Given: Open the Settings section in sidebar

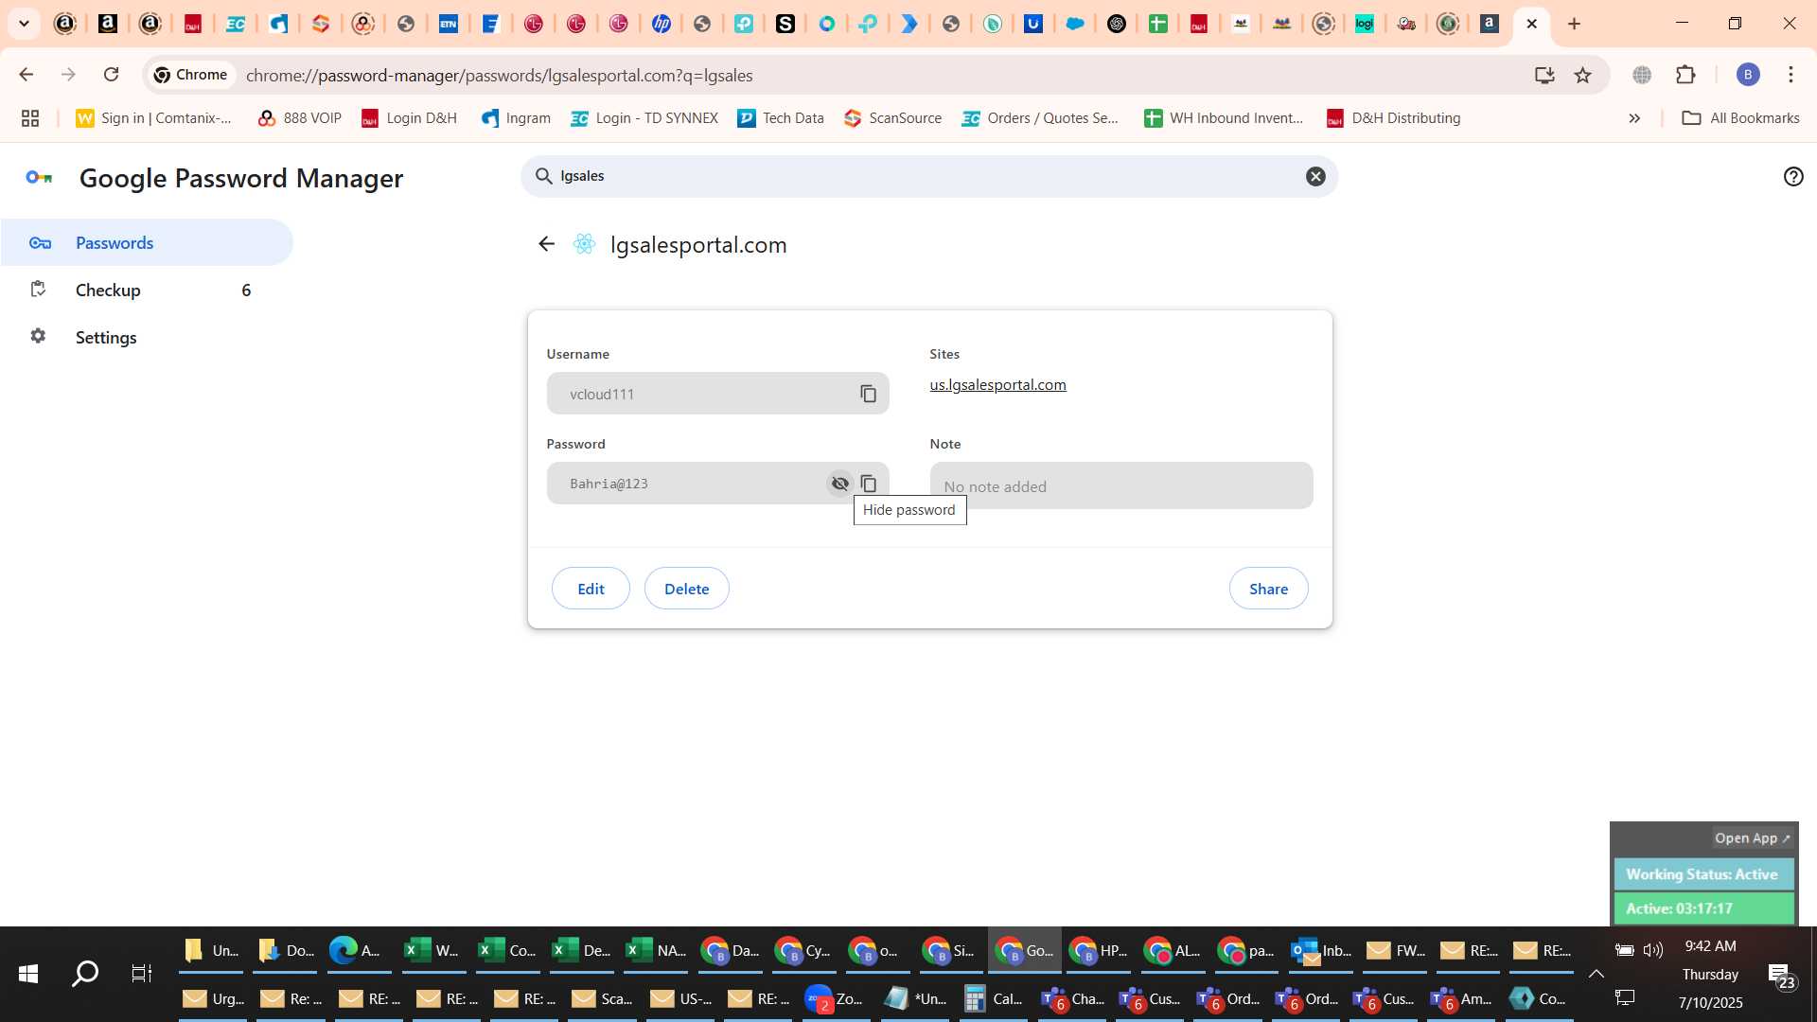Looking at the screenshot, I should [147, 338].
